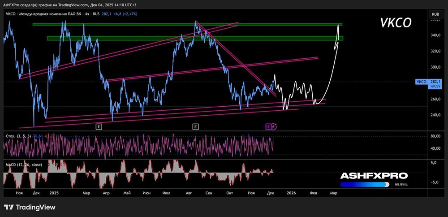Select the green zone at the 340,0 level

(x=195, y=38)
